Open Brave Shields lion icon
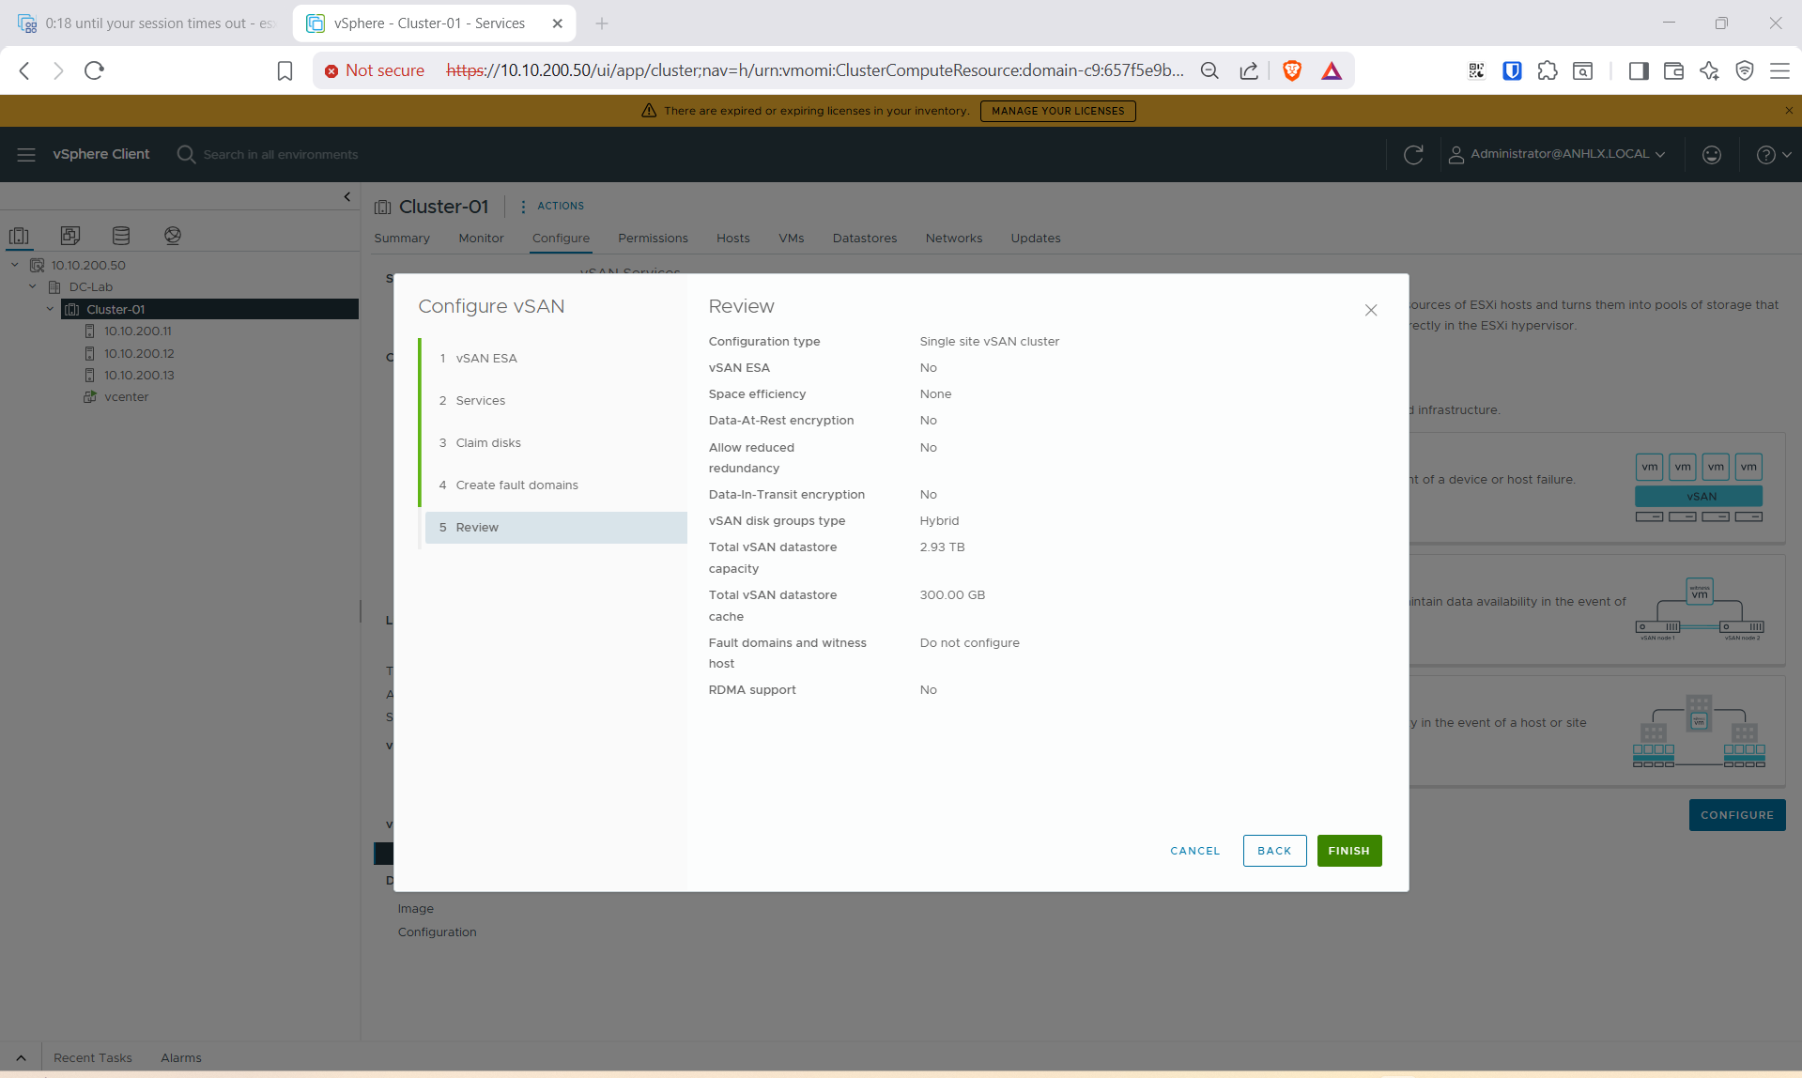Screen dimensions: 1802x1078 (1292, 70)
